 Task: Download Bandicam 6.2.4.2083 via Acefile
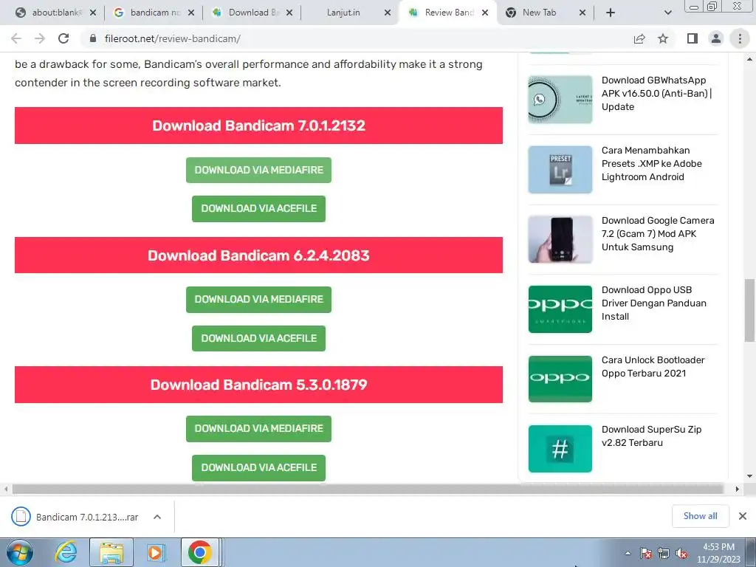coord(258,338)
